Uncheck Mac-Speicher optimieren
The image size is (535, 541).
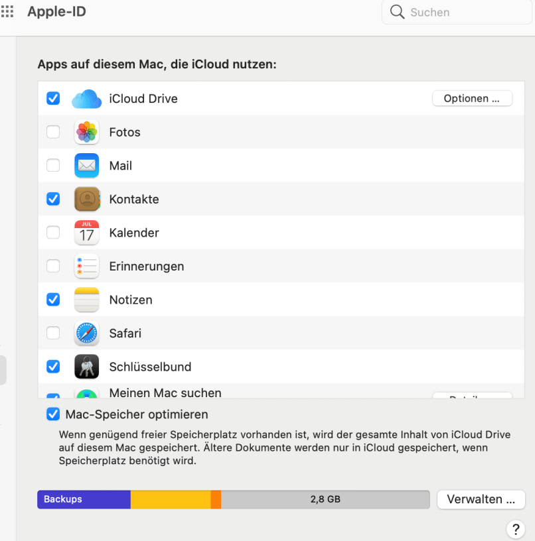53,415
